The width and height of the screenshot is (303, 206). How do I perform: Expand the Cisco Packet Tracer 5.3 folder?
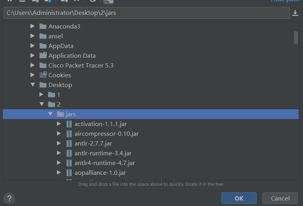[x=32, y=65]
